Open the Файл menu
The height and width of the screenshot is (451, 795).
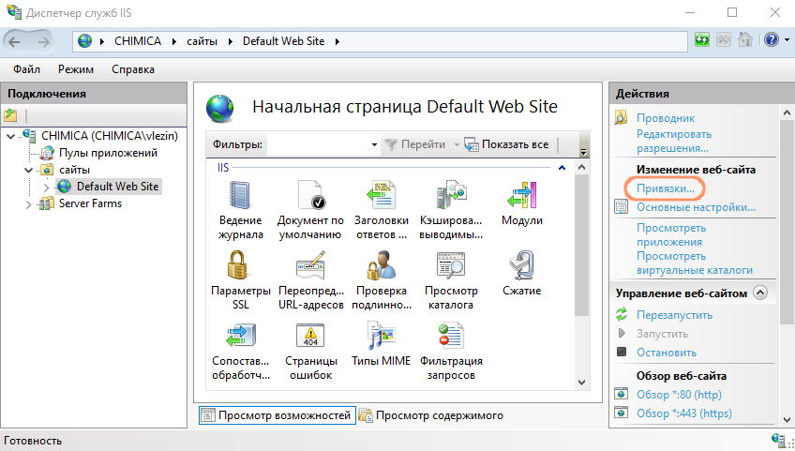pyautogui.click(x=26, y=69)
